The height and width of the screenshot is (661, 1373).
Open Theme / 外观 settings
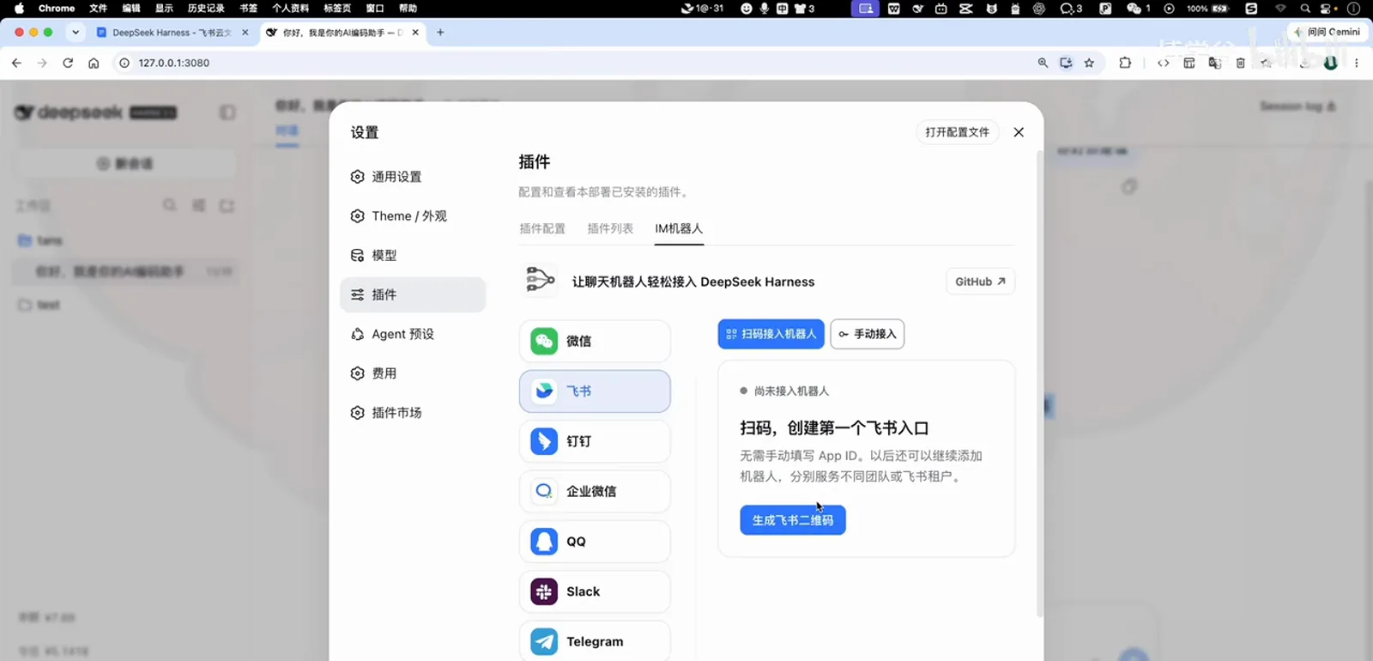(x=413, y=216)
